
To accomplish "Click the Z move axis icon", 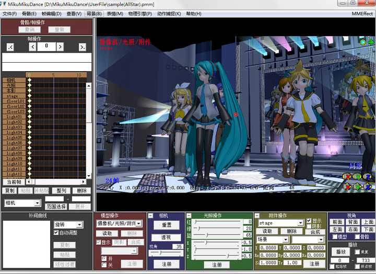I will coord(368,187).
